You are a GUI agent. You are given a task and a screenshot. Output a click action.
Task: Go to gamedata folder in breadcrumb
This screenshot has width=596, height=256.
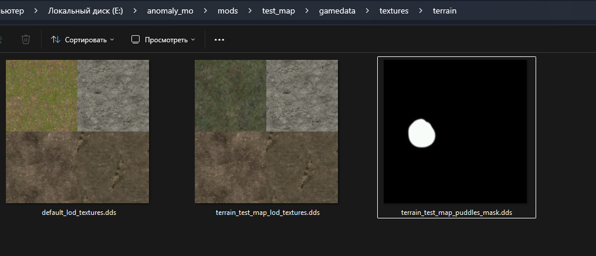click(x=337, y=11)
